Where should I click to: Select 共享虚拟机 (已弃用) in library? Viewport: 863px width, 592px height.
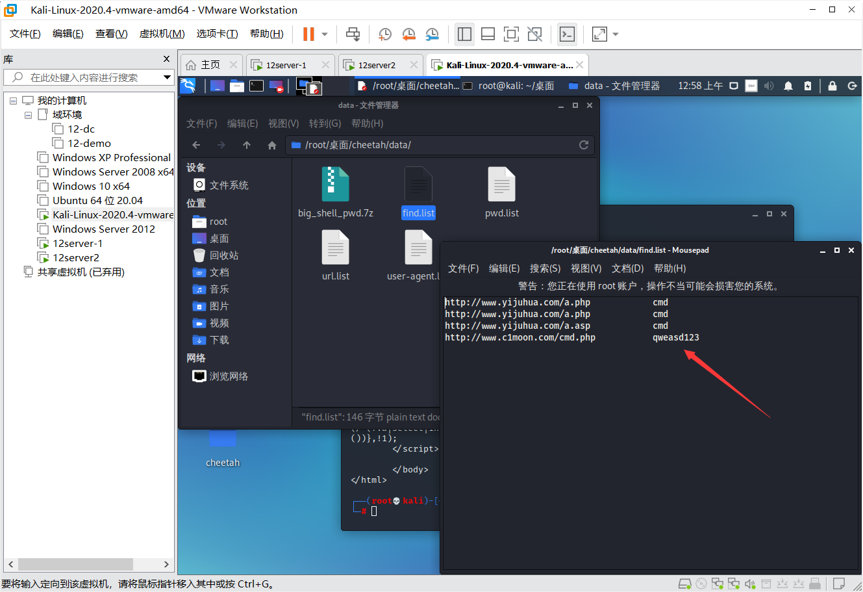point(81,272)
